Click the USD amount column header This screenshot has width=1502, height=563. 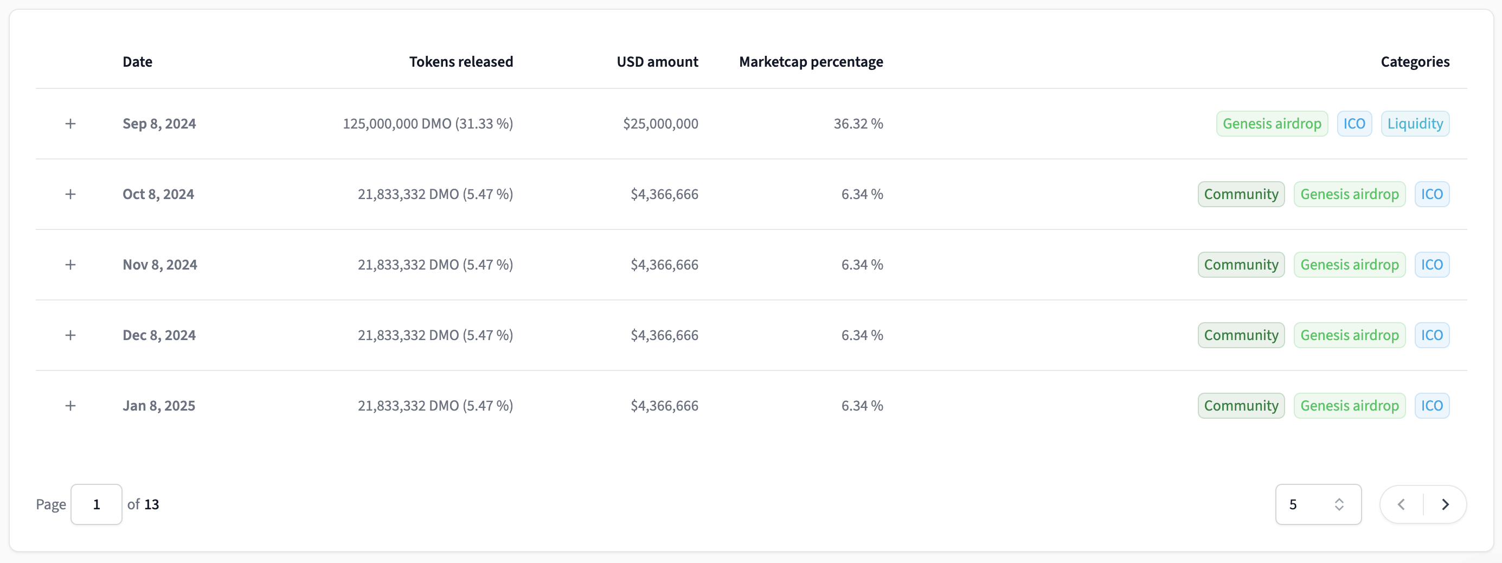[x=657, y=61]
